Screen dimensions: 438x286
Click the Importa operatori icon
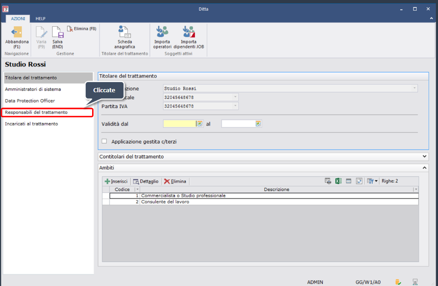point(162,32)
